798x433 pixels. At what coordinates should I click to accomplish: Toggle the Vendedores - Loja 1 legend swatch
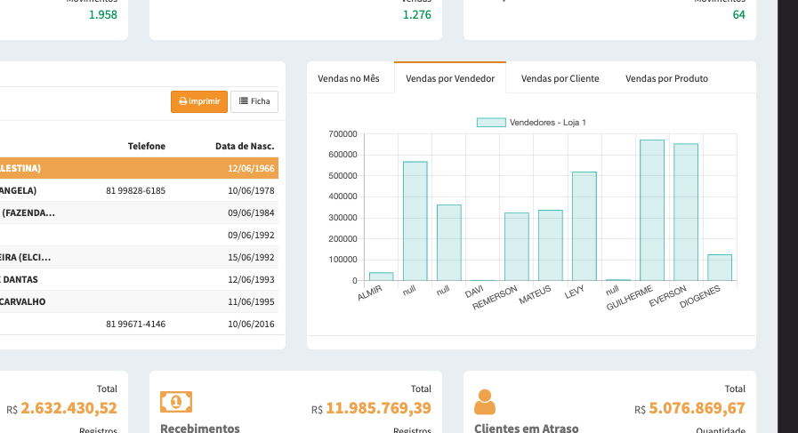point(491,122)
